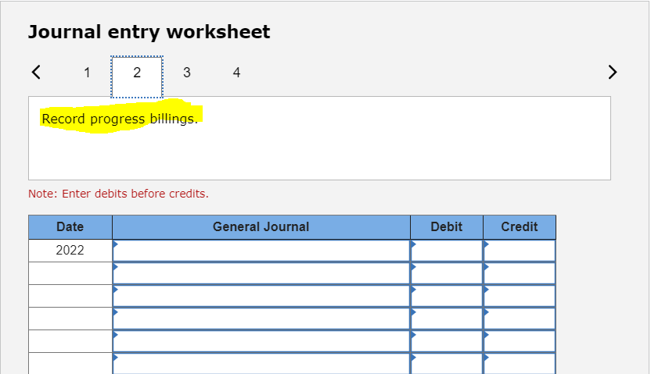
Task: Go to the previous journal entry with left chevron
Action: tap(36, 72)
